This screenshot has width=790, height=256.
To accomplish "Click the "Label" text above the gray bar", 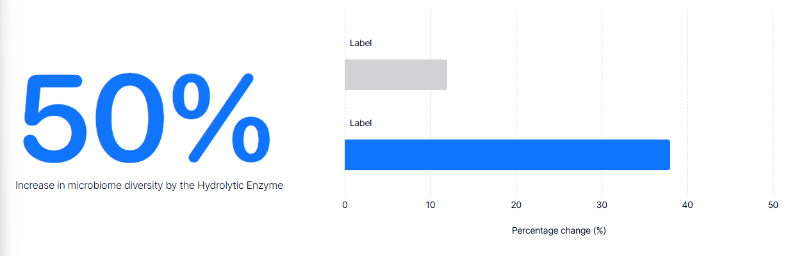I will click(x=361, y=44).
